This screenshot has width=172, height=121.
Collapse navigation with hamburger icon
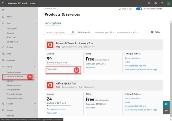pyautogui.click(x=3, y=10)
